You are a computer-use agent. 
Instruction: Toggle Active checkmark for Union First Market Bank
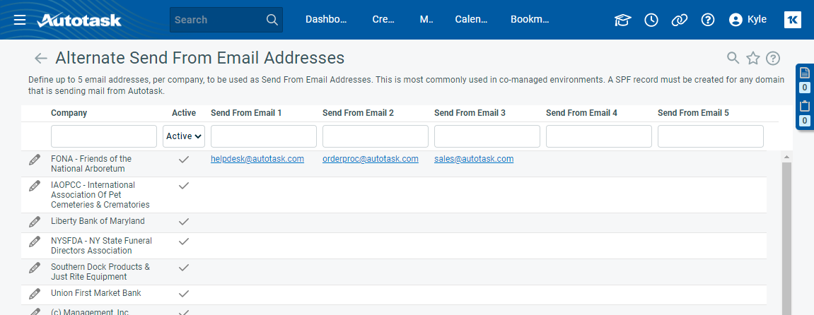pyautogui.click(x=184, y=293)
